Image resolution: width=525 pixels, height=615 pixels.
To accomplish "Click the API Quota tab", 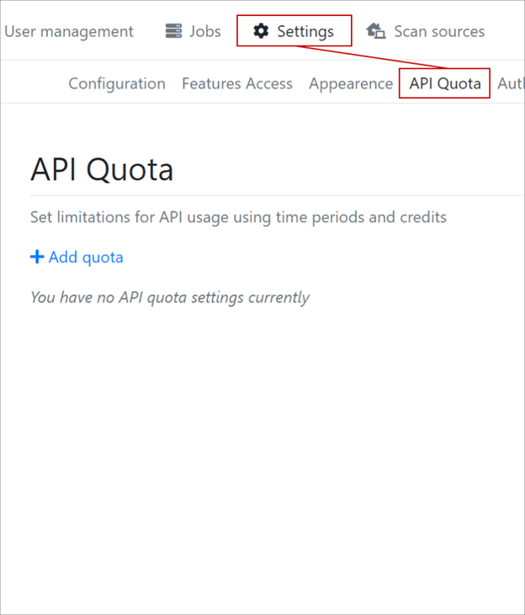I will [445, 83].
